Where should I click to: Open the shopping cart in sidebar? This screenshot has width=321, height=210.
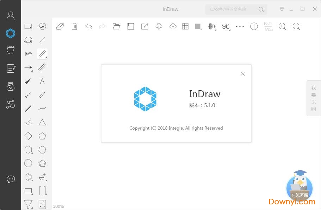click(11, 50)
